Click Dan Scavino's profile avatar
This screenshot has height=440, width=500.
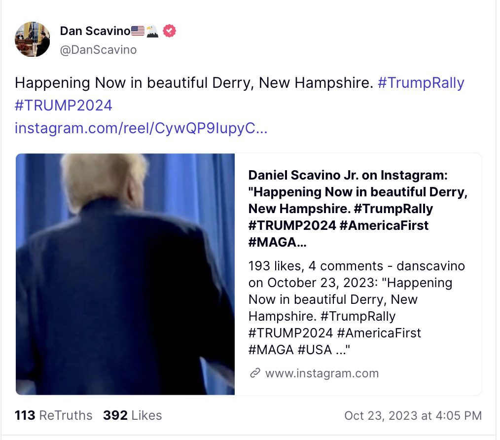32,39
